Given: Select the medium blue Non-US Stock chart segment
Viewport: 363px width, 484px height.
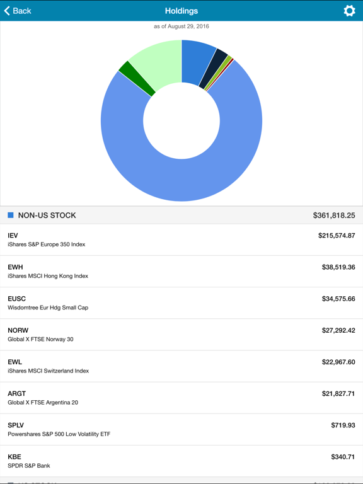Looking at the screenshot, I should pos(195,62).
